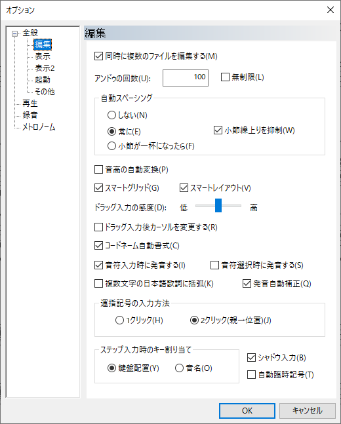Select 表示 in the options tree
Screen dimensions: 341x424
point(43,56)
